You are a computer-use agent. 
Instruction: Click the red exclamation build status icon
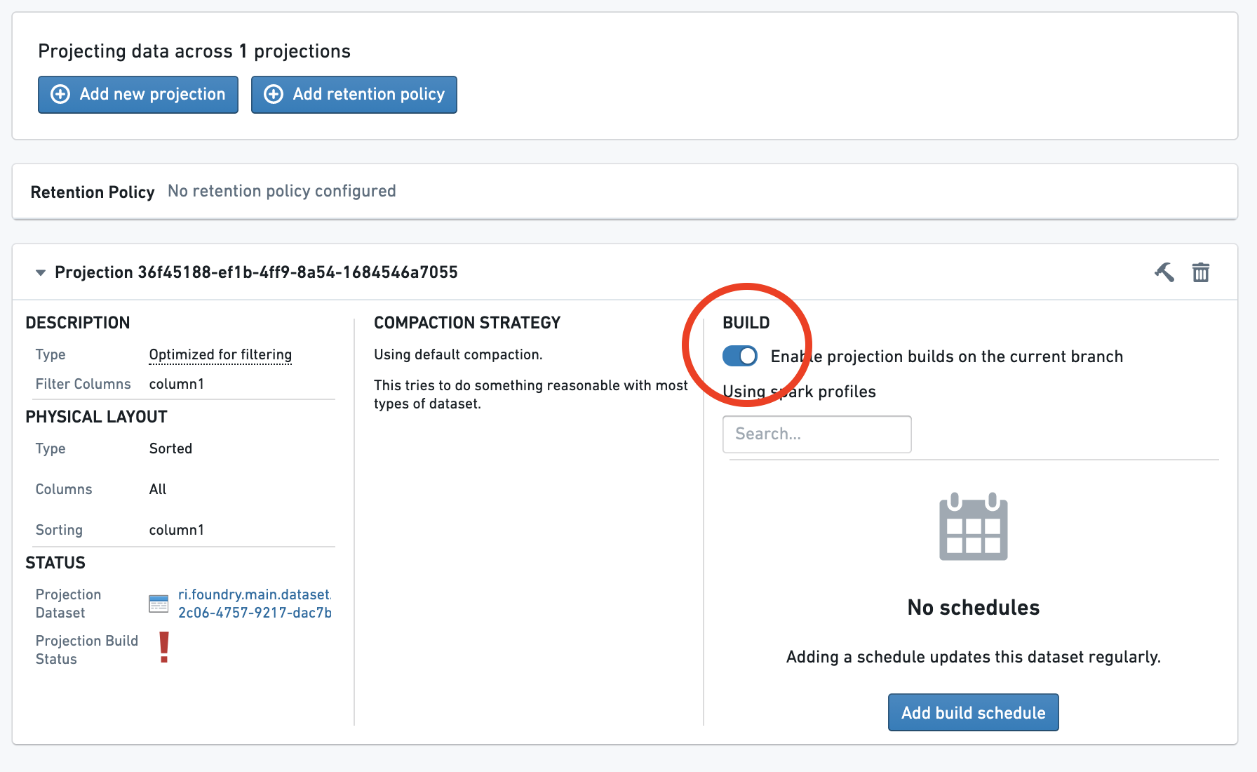[164, 647]
